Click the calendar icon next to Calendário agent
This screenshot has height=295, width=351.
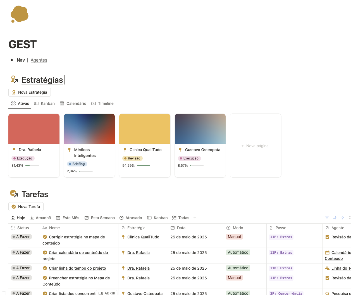pos(327,253)
